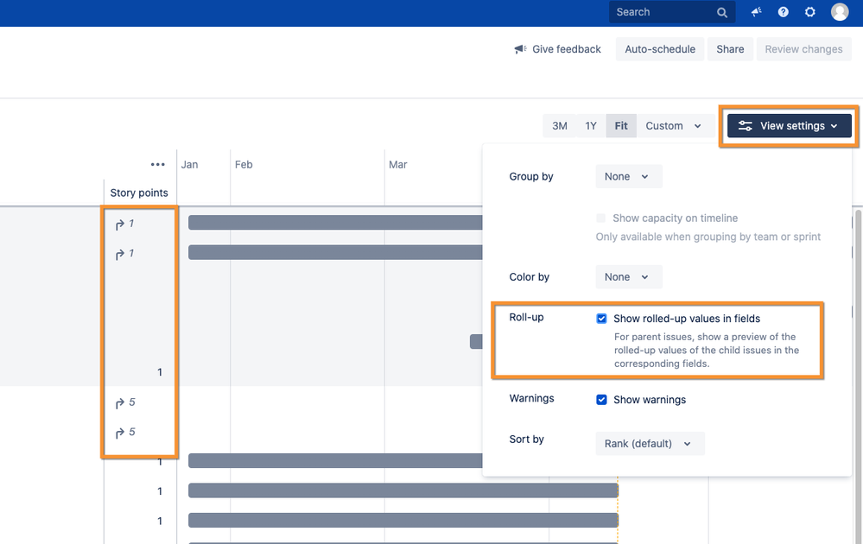Open the Group by dropdown
Screen dimensions: 863x544
(628, 176)
